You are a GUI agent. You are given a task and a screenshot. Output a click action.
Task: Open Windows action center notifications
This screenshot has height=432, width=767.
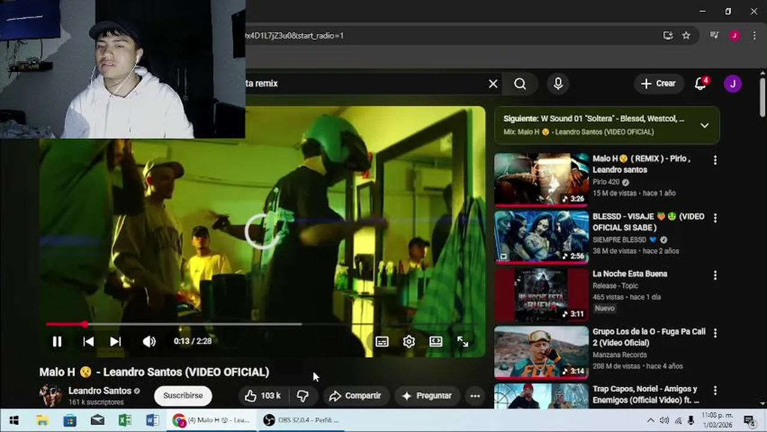tap(748, 421)
